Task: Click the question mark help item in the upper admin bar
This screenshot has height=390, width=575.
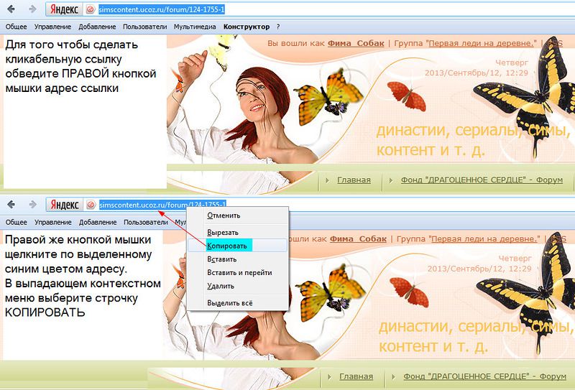Action: tap(278, 27)
